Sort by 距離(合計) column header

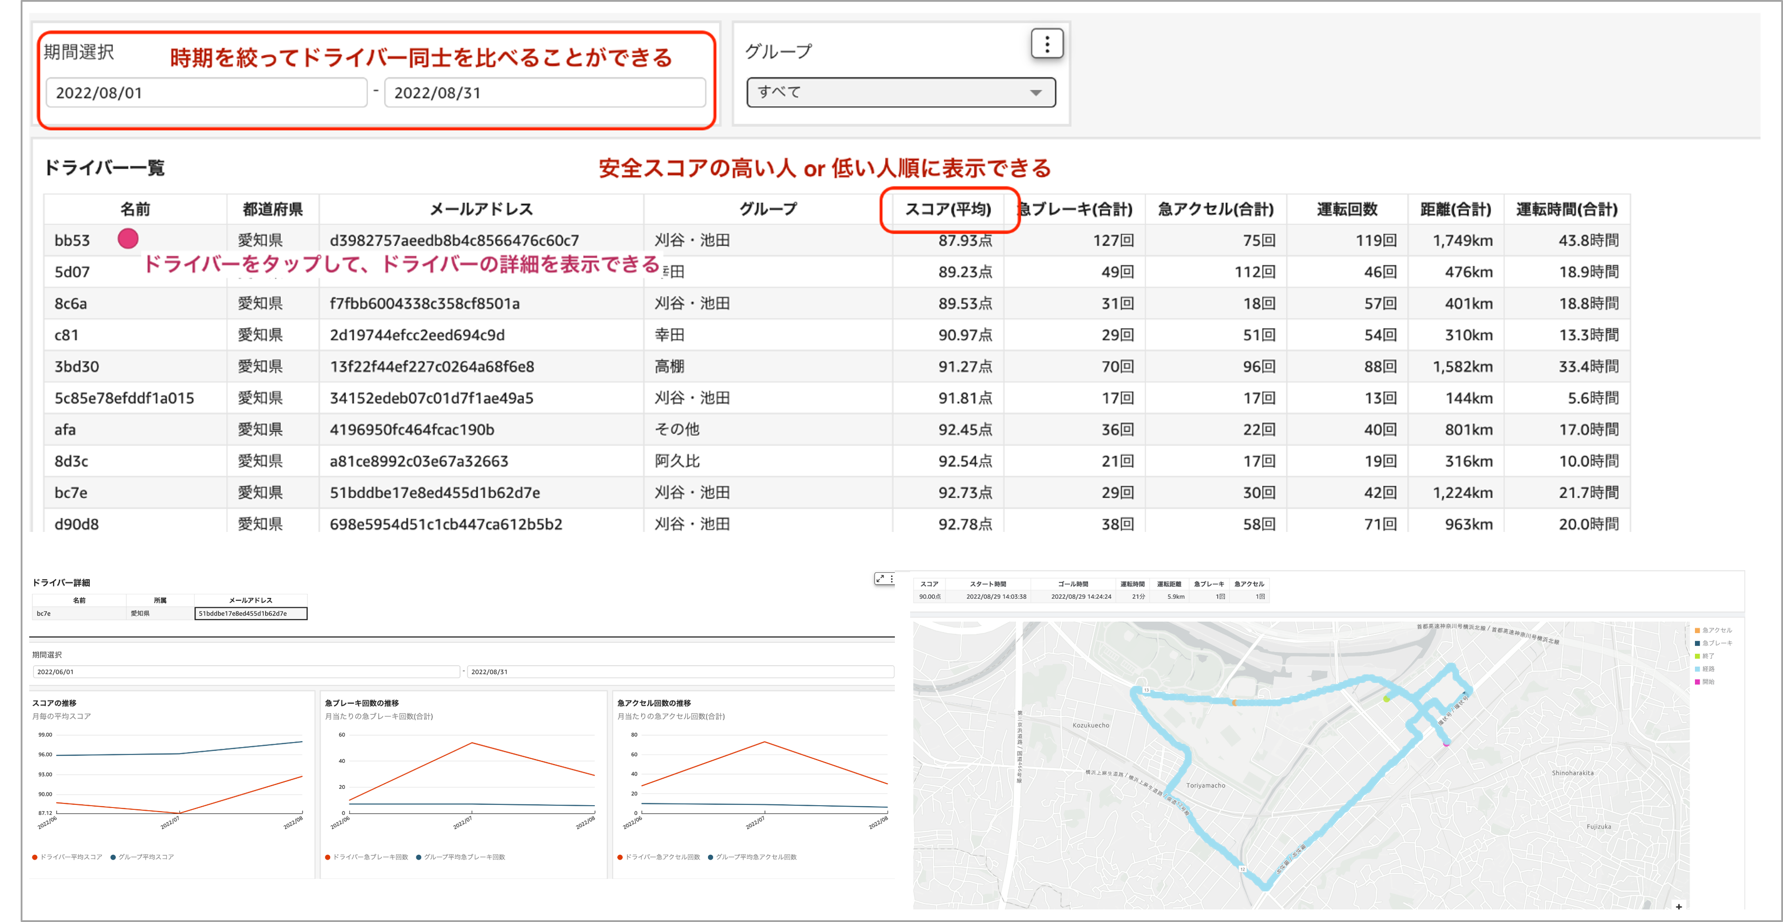(x=1456, y=209)
